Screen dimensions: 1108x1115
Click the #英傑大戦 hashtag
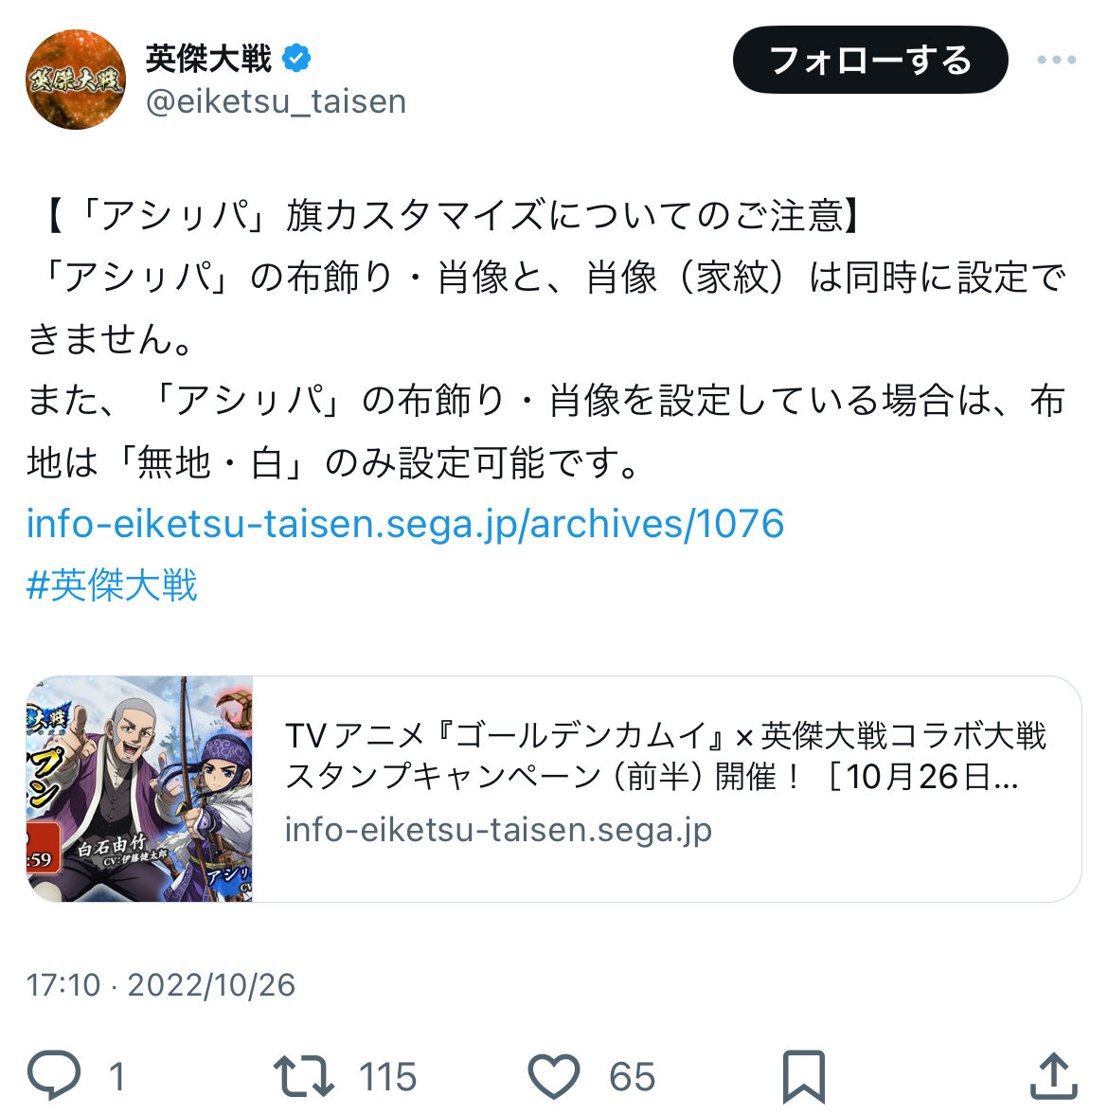112,585
